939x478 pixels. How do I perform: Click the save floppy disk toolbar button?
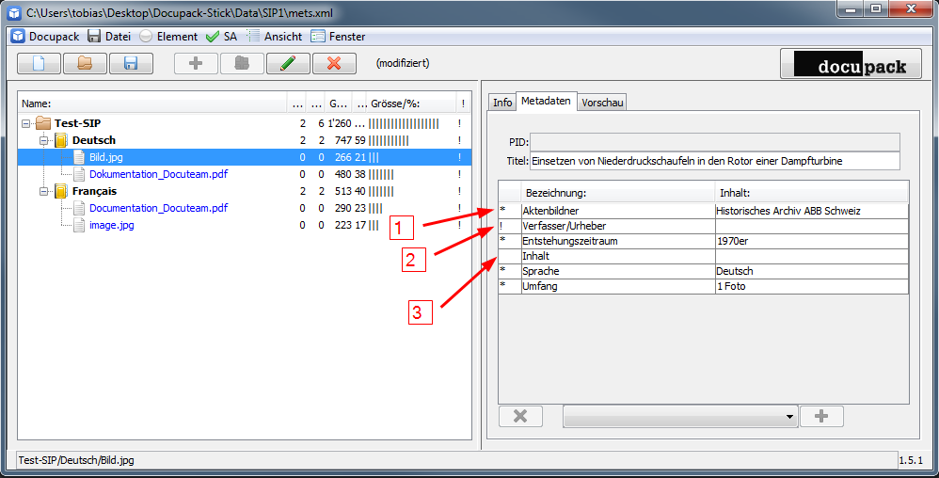131,64
